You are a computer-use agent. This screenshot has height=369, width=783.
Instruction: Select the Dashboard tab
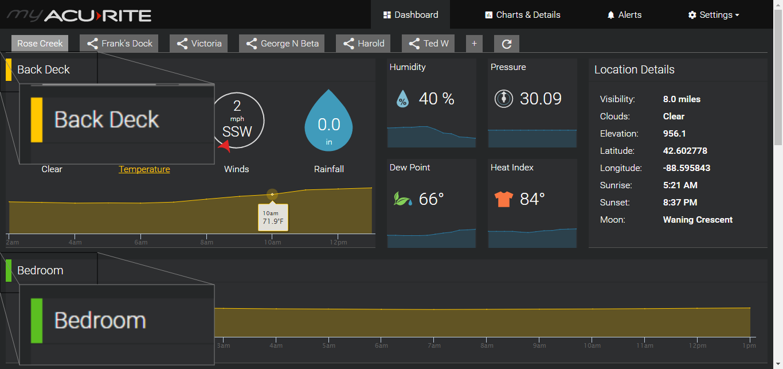[410, 15]
